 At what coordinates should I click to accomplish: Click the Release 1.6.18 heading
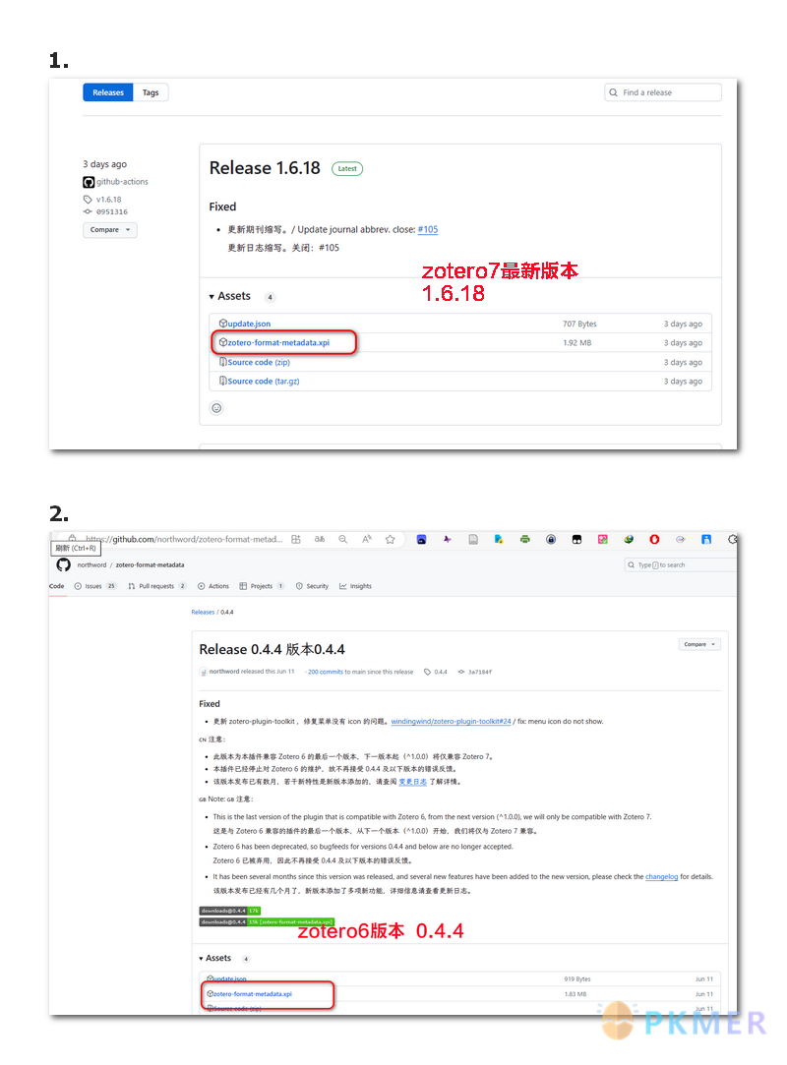[x=265, y=168]
